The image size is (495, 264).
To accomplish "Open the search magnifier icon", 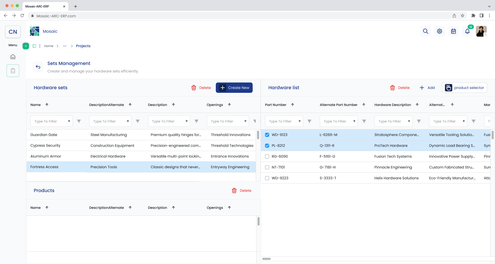I will (x=426, y=31).
